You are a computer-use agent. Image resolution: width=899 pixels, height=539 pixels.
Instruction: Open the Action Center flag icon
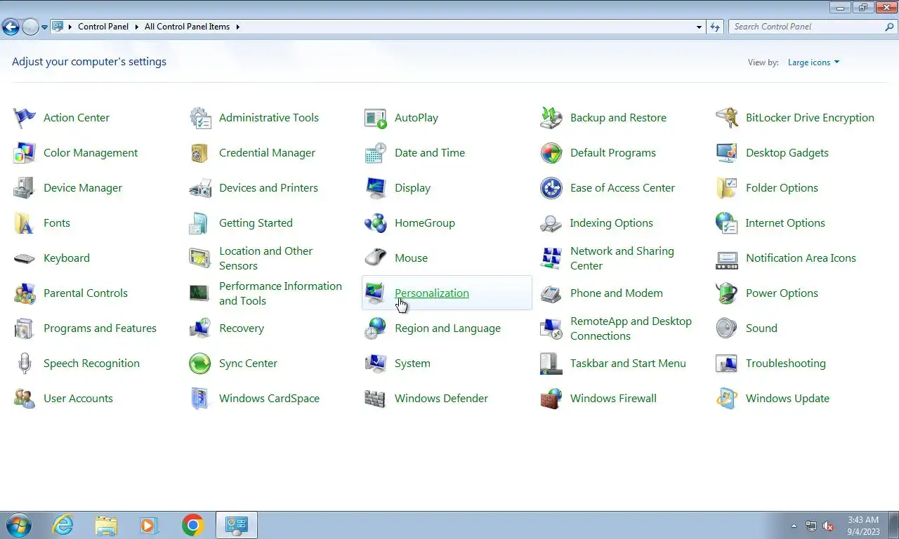[25, 118]
